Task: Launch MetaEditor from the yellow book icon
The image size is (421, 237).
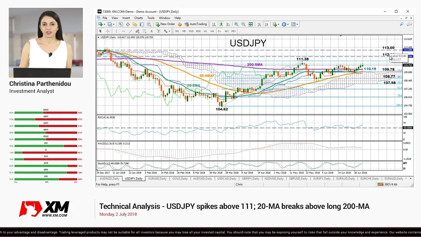Action: pos(180,24)
